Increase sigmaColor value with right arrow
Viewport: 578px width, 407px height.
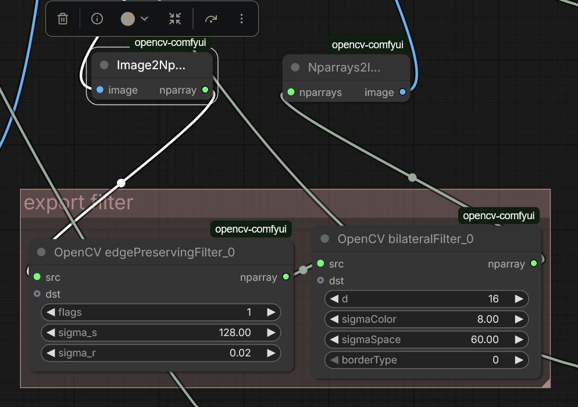coord(519,319)
